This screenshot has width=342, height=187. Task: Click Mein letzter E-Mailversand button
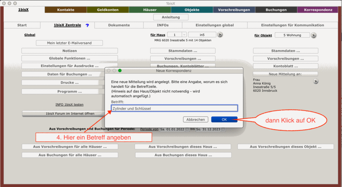coord(69,43)
